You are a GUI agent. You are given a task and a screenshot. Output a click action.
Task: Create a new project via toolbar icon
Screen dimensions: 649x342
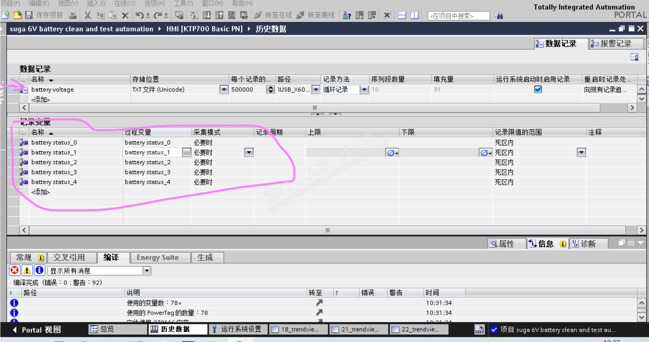(x=6, y=15)
